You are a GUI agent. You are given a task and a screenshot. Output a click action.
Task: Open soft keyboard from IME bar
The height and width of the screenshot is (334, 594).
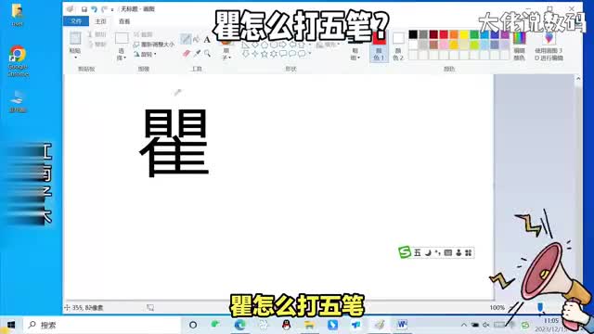448,252
